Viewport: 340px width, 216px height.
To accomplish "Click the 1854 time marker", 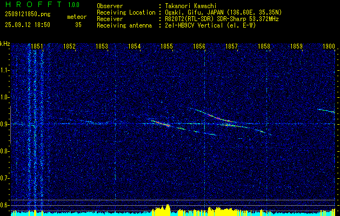I will tap(135, 46).
